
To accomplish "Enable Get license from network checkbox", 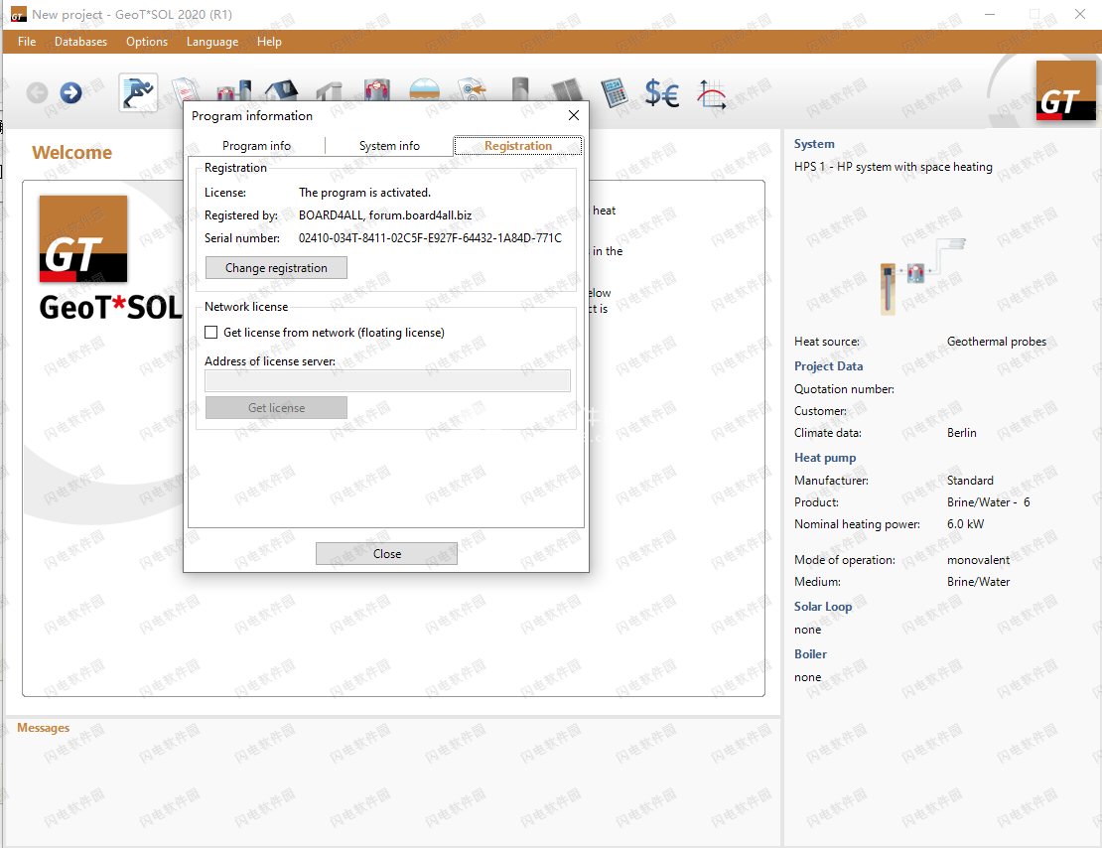I will pos(210,332).
